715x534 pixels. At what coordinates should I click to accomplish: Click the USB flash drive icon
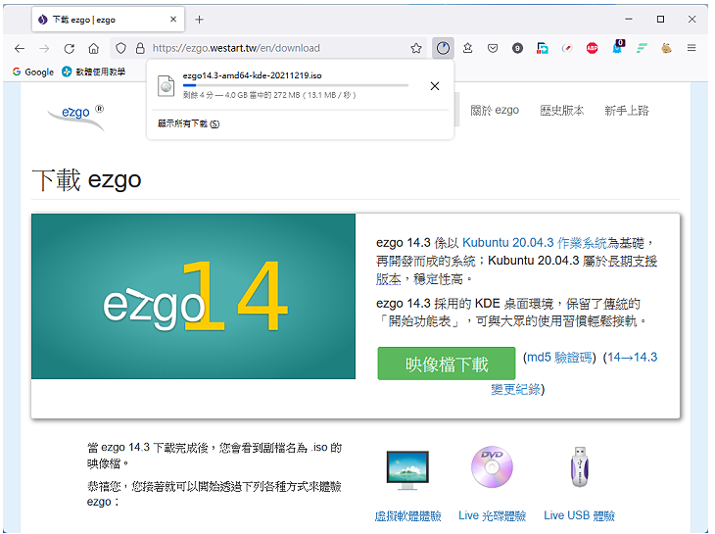(580, 467)
